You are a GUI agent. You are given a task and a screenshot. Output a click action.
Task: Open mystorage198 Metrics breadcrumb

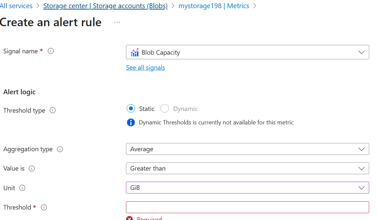(x=214, y=6)
